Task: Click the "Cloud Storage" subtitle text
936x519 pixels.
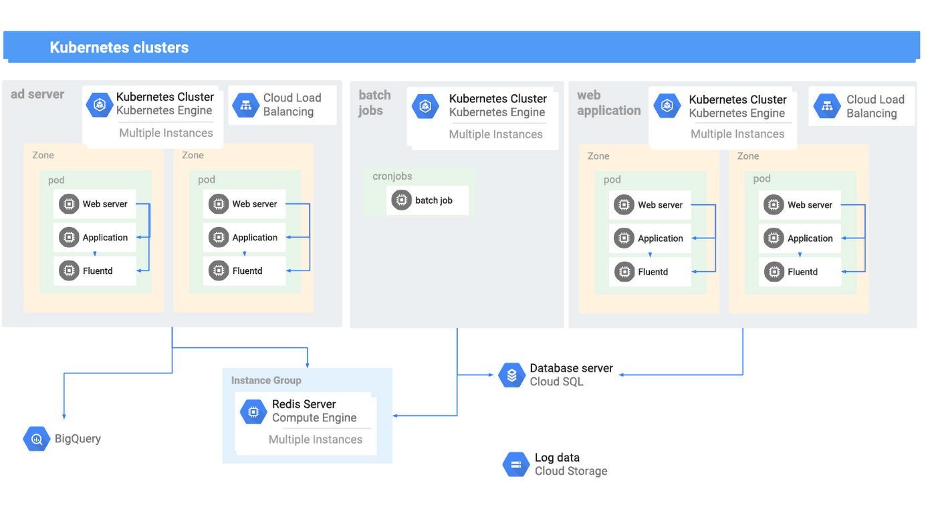Action: [571, 471]
